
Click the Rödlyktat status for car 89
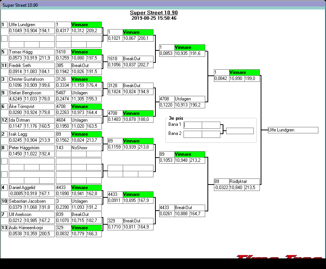(244, 181)
